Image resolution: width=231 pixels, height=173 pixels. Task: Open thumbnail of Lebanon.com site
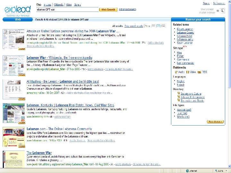point(14,137)
